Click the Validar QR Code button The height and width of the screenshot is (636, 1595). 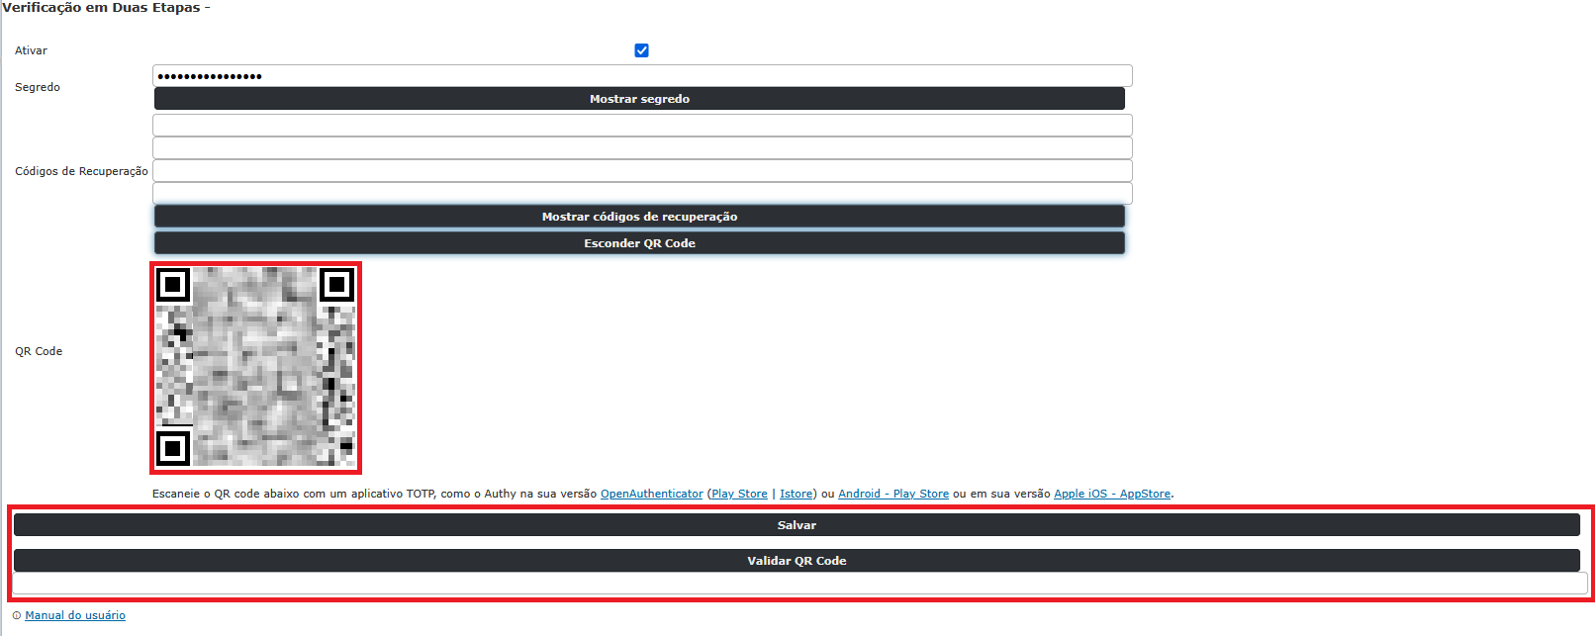pos(797,561)
